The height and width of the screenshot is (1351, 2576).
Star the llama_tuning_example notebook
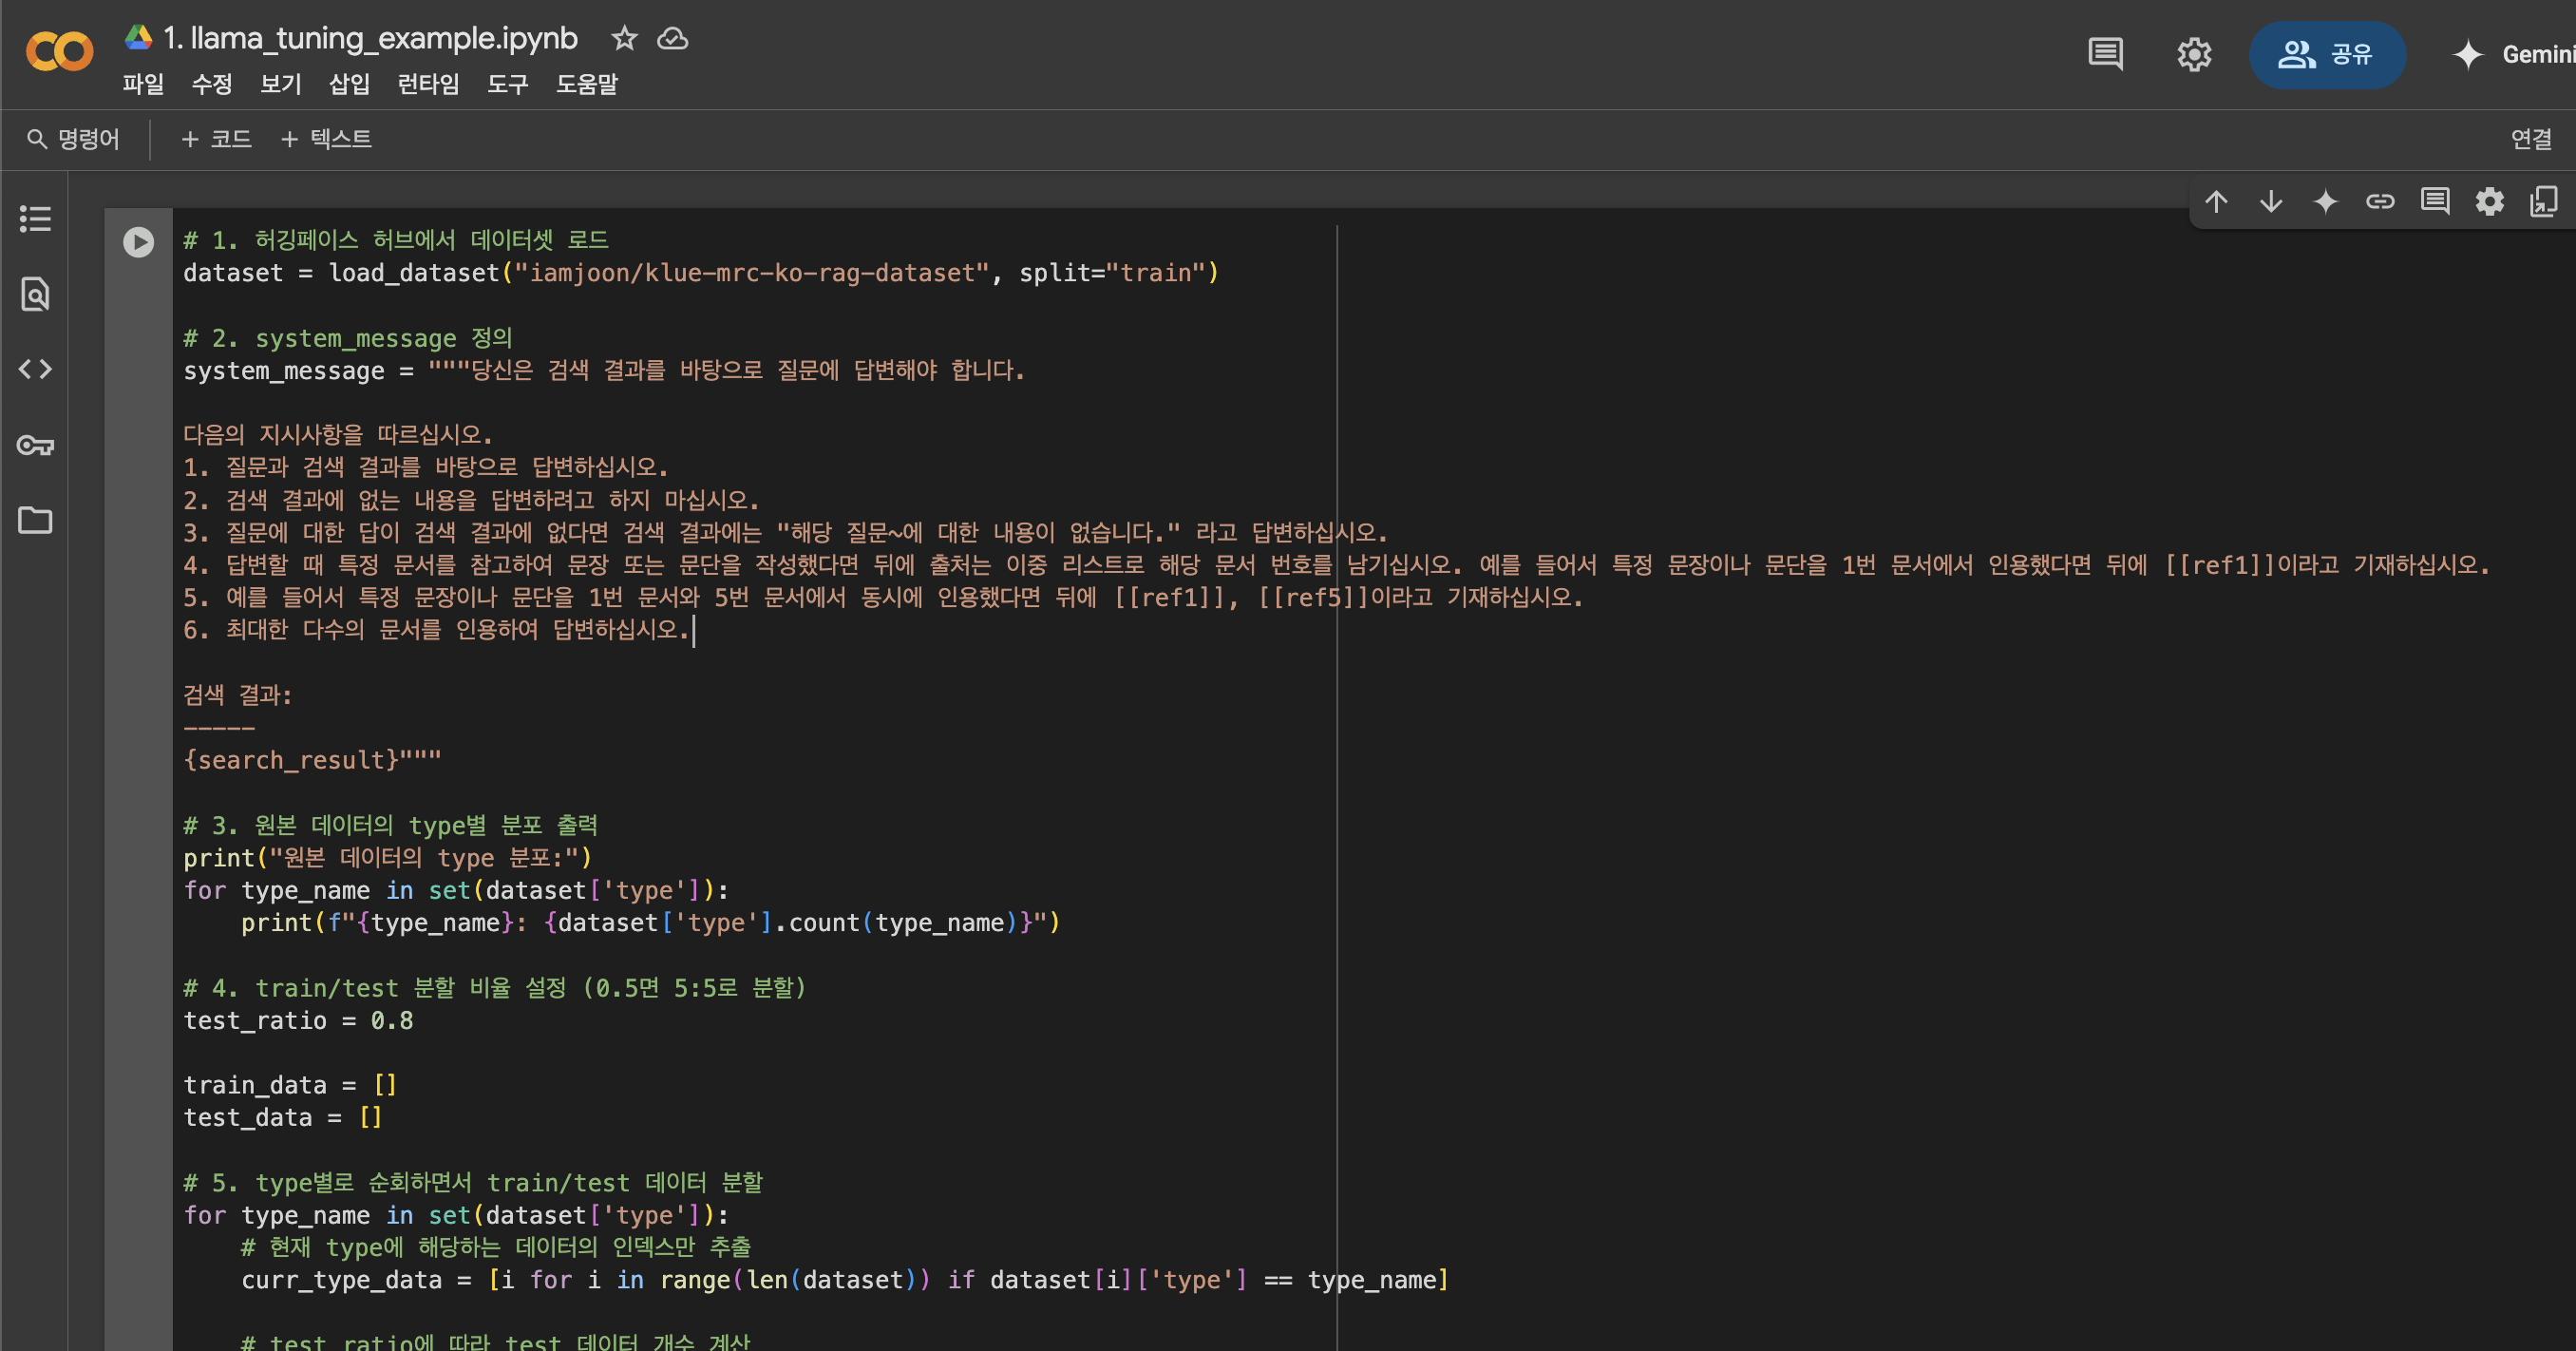click(624, 39)
